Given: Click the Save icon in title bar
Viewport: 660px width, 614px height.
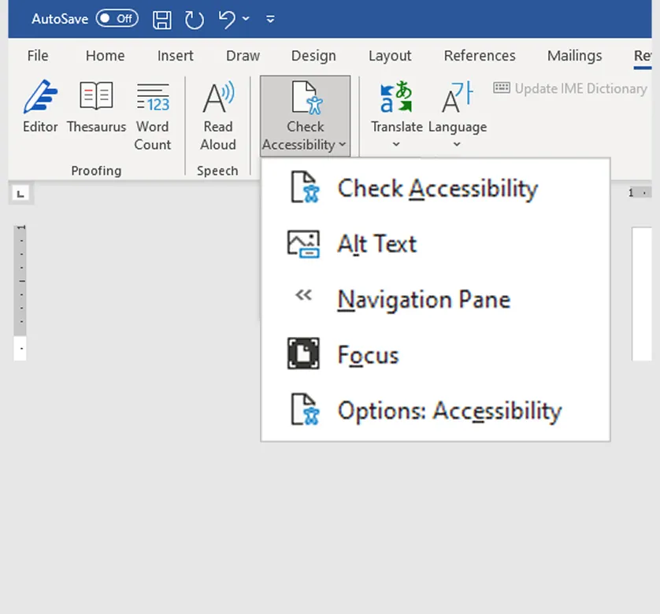Looking at the screenshot, I should pyautogui.click(x=161, y=19).
